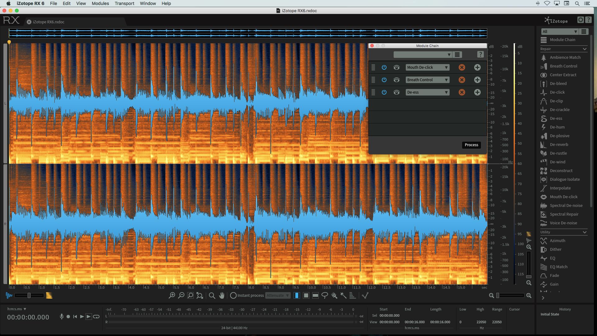Drag the timeline playhead position
Viewport: 597px width, 336px height.
[9, 42]
